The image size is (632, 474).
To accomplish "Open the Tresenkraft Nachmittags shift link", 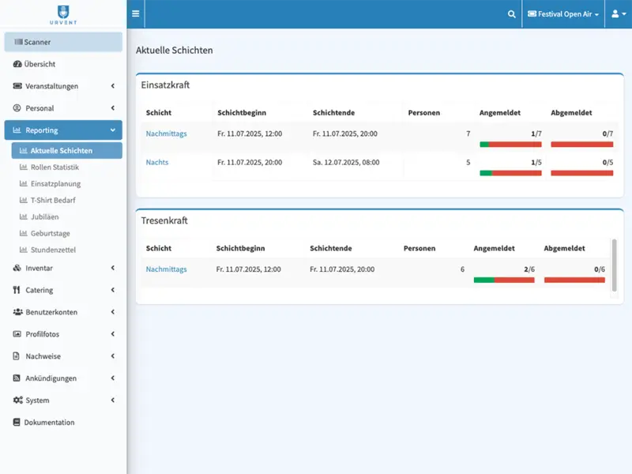I will click(166, 269).
